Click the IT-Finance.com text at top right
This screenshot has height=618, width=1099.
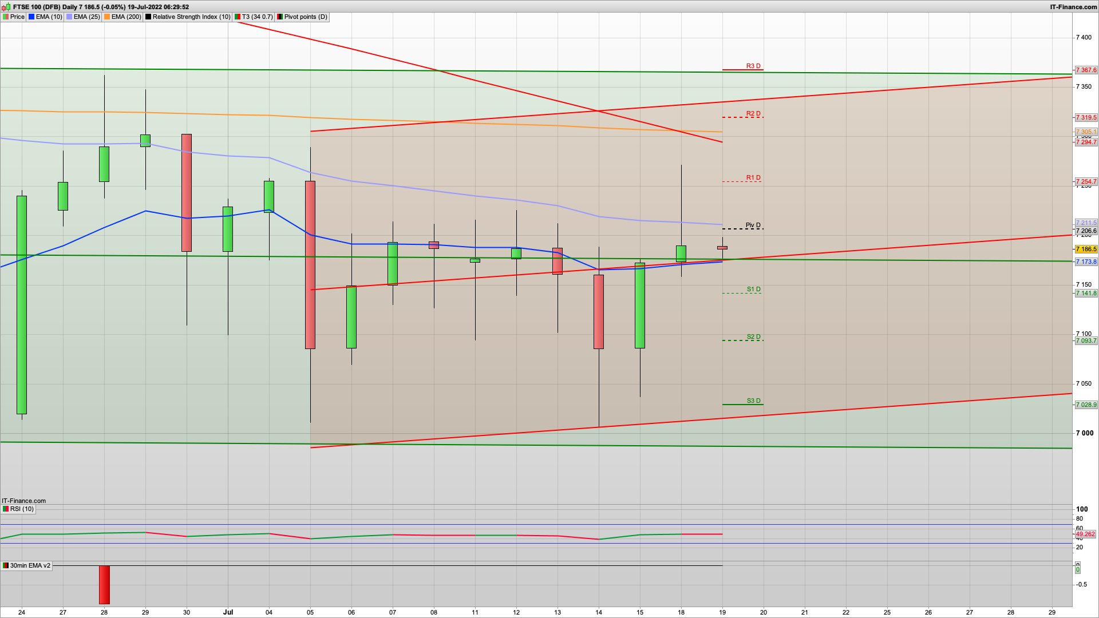1073,7
